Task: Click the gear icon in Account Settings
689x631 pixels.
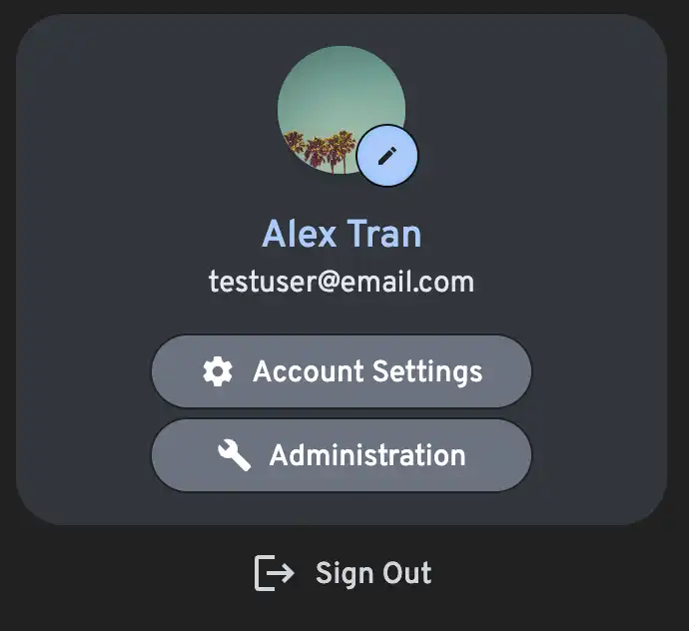Action: tap(218, 371)
